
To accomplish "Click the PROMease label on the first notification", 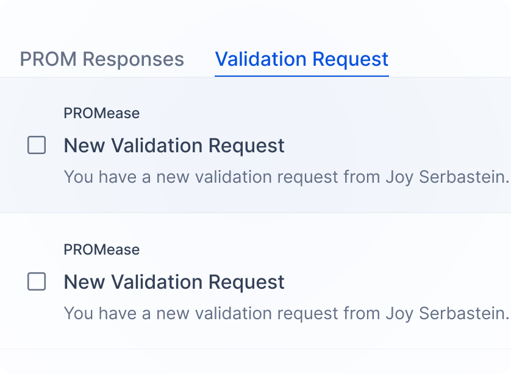I will 102,113.
